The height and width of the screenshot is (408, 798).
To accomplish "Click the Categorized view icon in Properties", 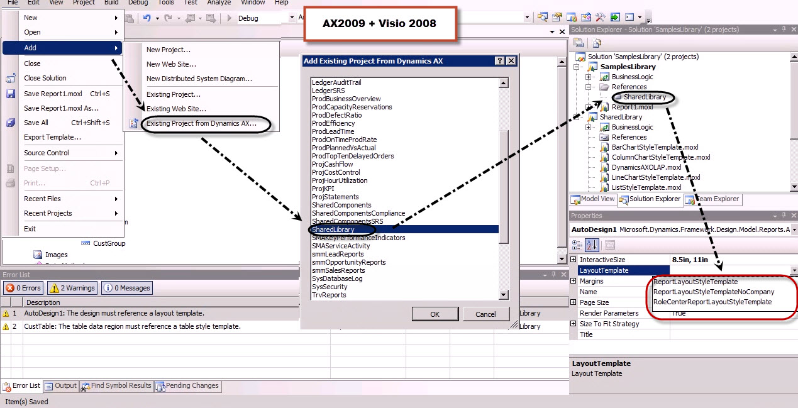I will pyautogui.click(x=577, y=245).
